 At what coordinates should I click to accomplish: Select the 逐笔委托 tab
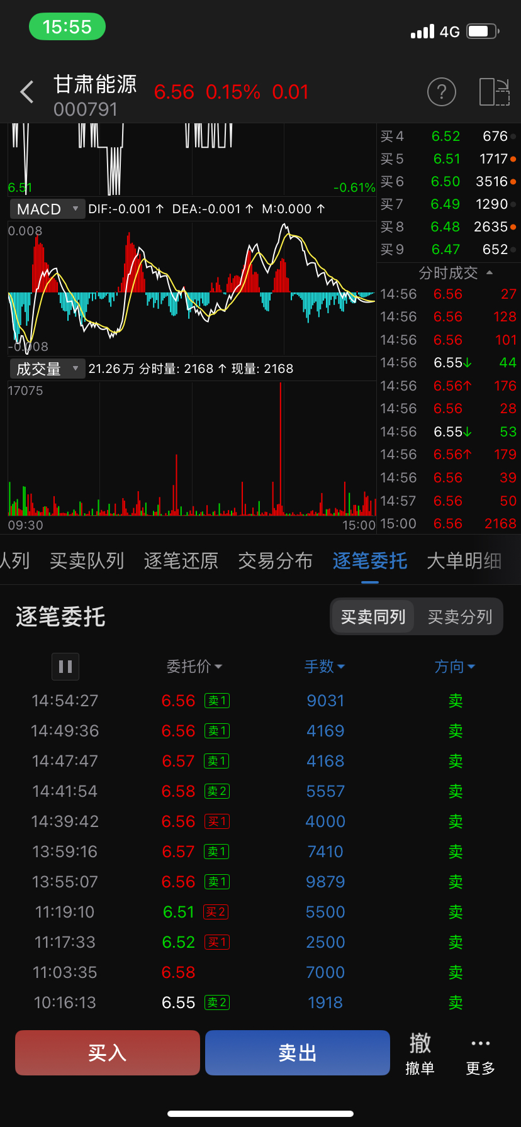point(370,560)
